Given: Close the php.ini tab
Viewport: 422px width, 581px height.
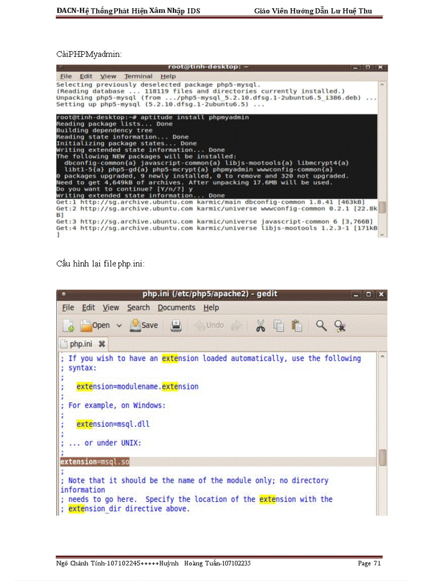Looking at the screenshot, I should click(102, 344).
